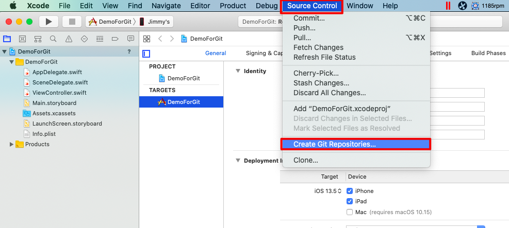This screenshot has width=509, height=228.
Task: Select DemoForGit under TARGETS list
Action: click(x=182, y=102)
